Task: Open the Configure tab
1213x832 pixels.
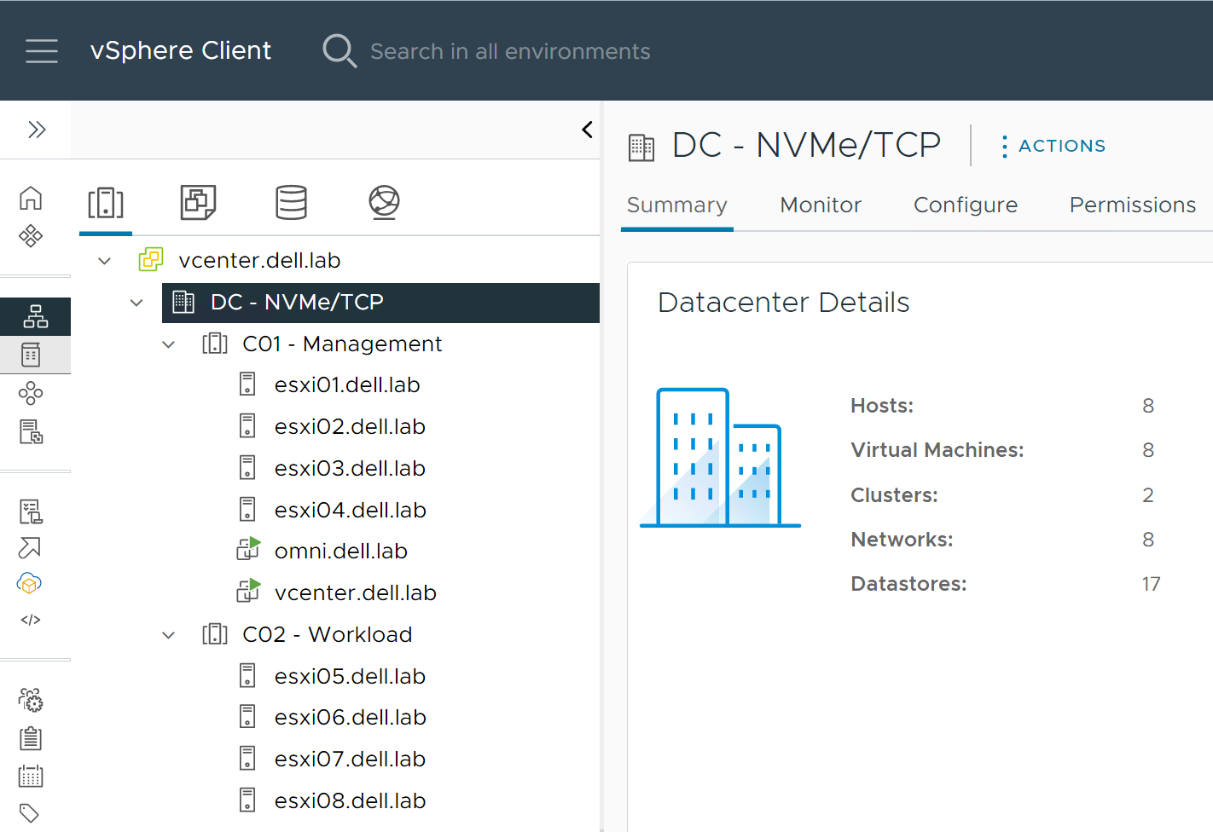Action: click(966, 205)
